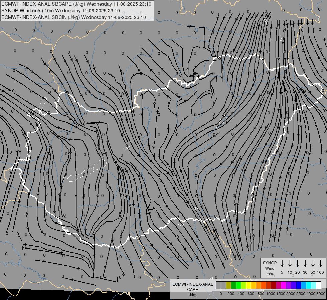Click the CAPE label in color legend

pos(192,290)
